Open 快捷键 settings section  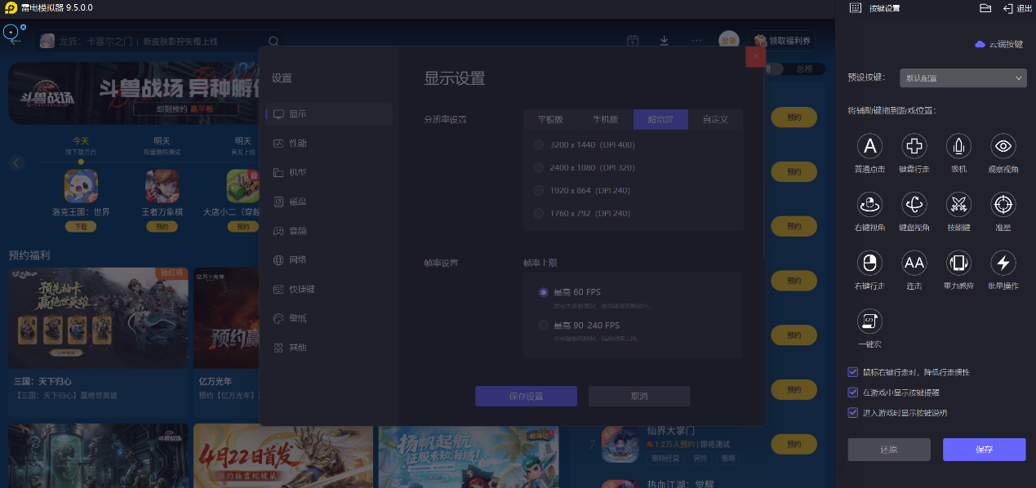(329, 289)
